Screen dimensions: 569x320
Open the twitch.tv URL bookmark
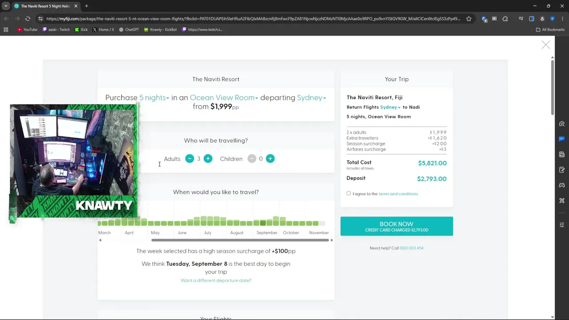[202, 29]
